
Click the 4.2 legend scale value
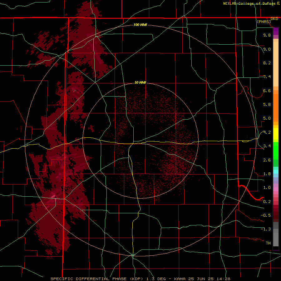(267, 132)
